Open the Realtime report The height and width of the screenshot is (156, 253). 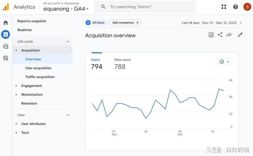pyautogui.click(x=25, y=30)
